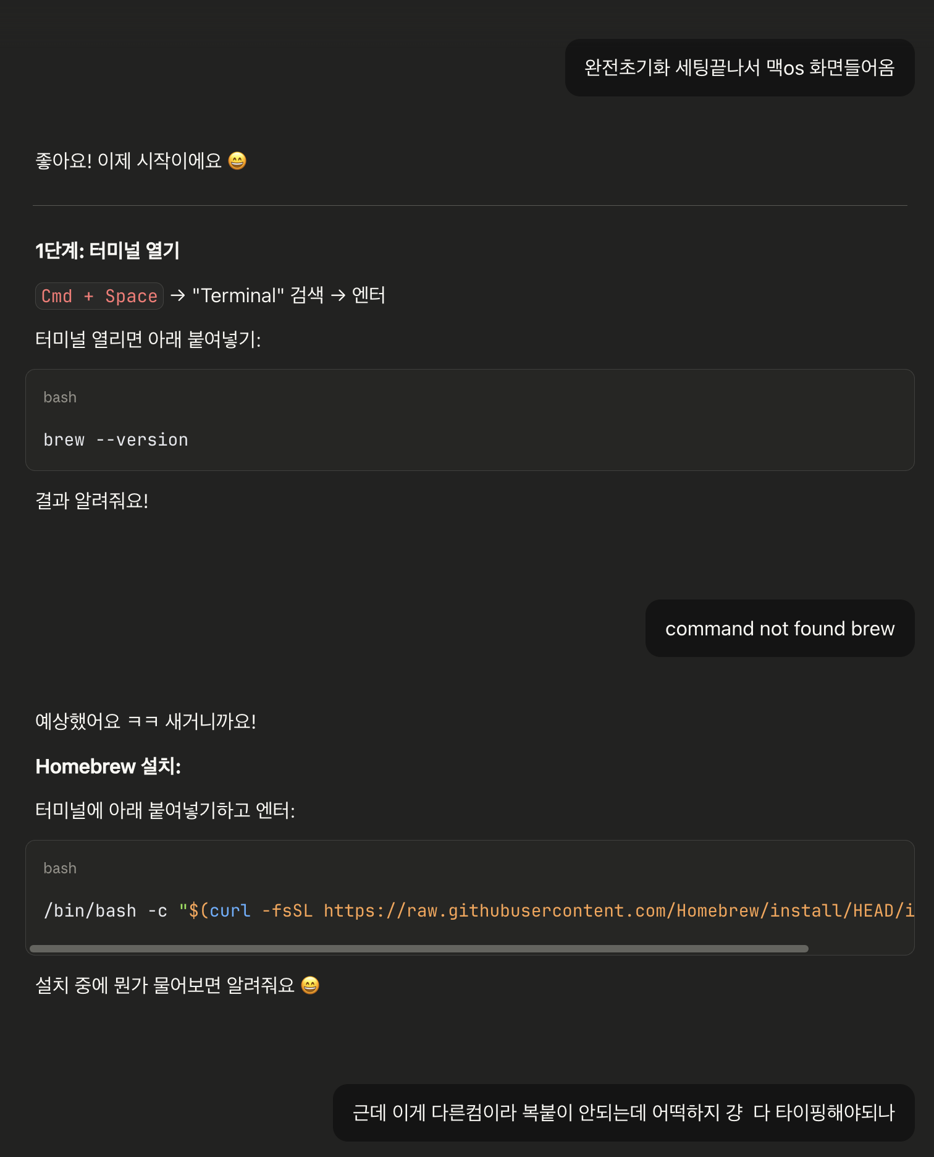The height and width of the screenshot is (1157, 934).
Task: Click the '근데 이게 다른컴이라' message bubble
Action: click(623, 1112)
